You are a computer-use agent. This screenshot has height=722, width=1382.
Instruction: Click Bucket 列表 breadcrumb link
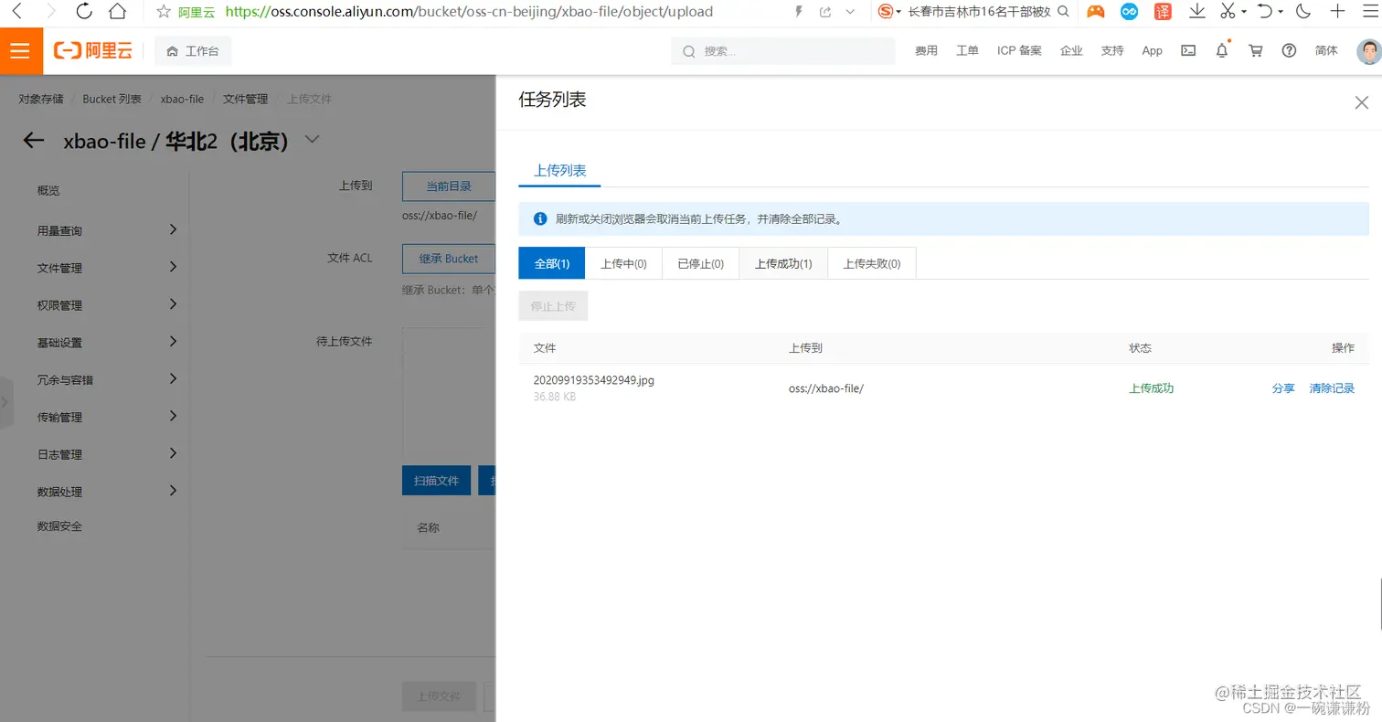click(x=112, y=99)
